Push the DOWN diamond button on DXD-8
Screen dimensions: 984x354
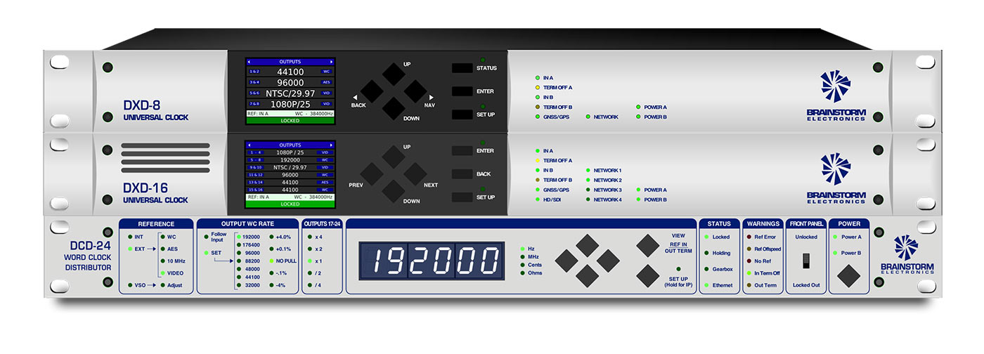point(394,107)
